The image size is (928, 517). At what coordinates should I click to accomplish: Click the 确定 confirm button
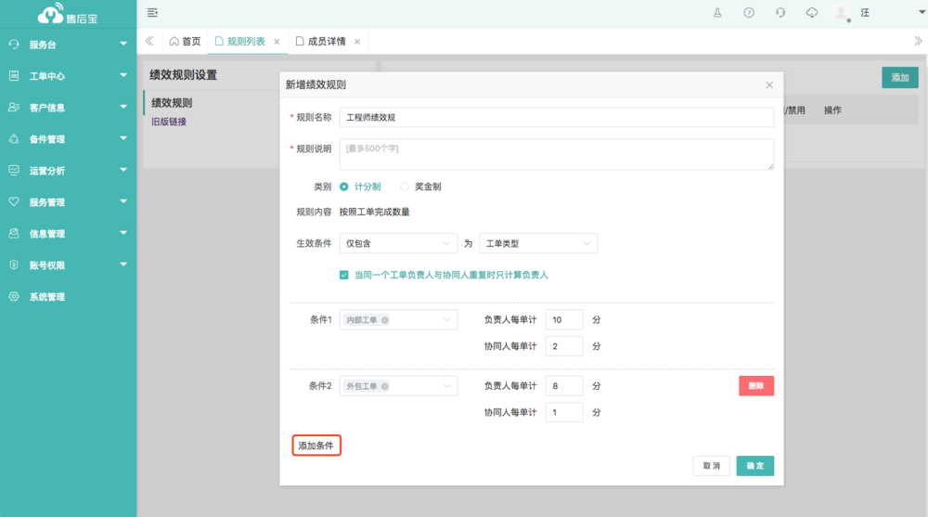(754, 466)
